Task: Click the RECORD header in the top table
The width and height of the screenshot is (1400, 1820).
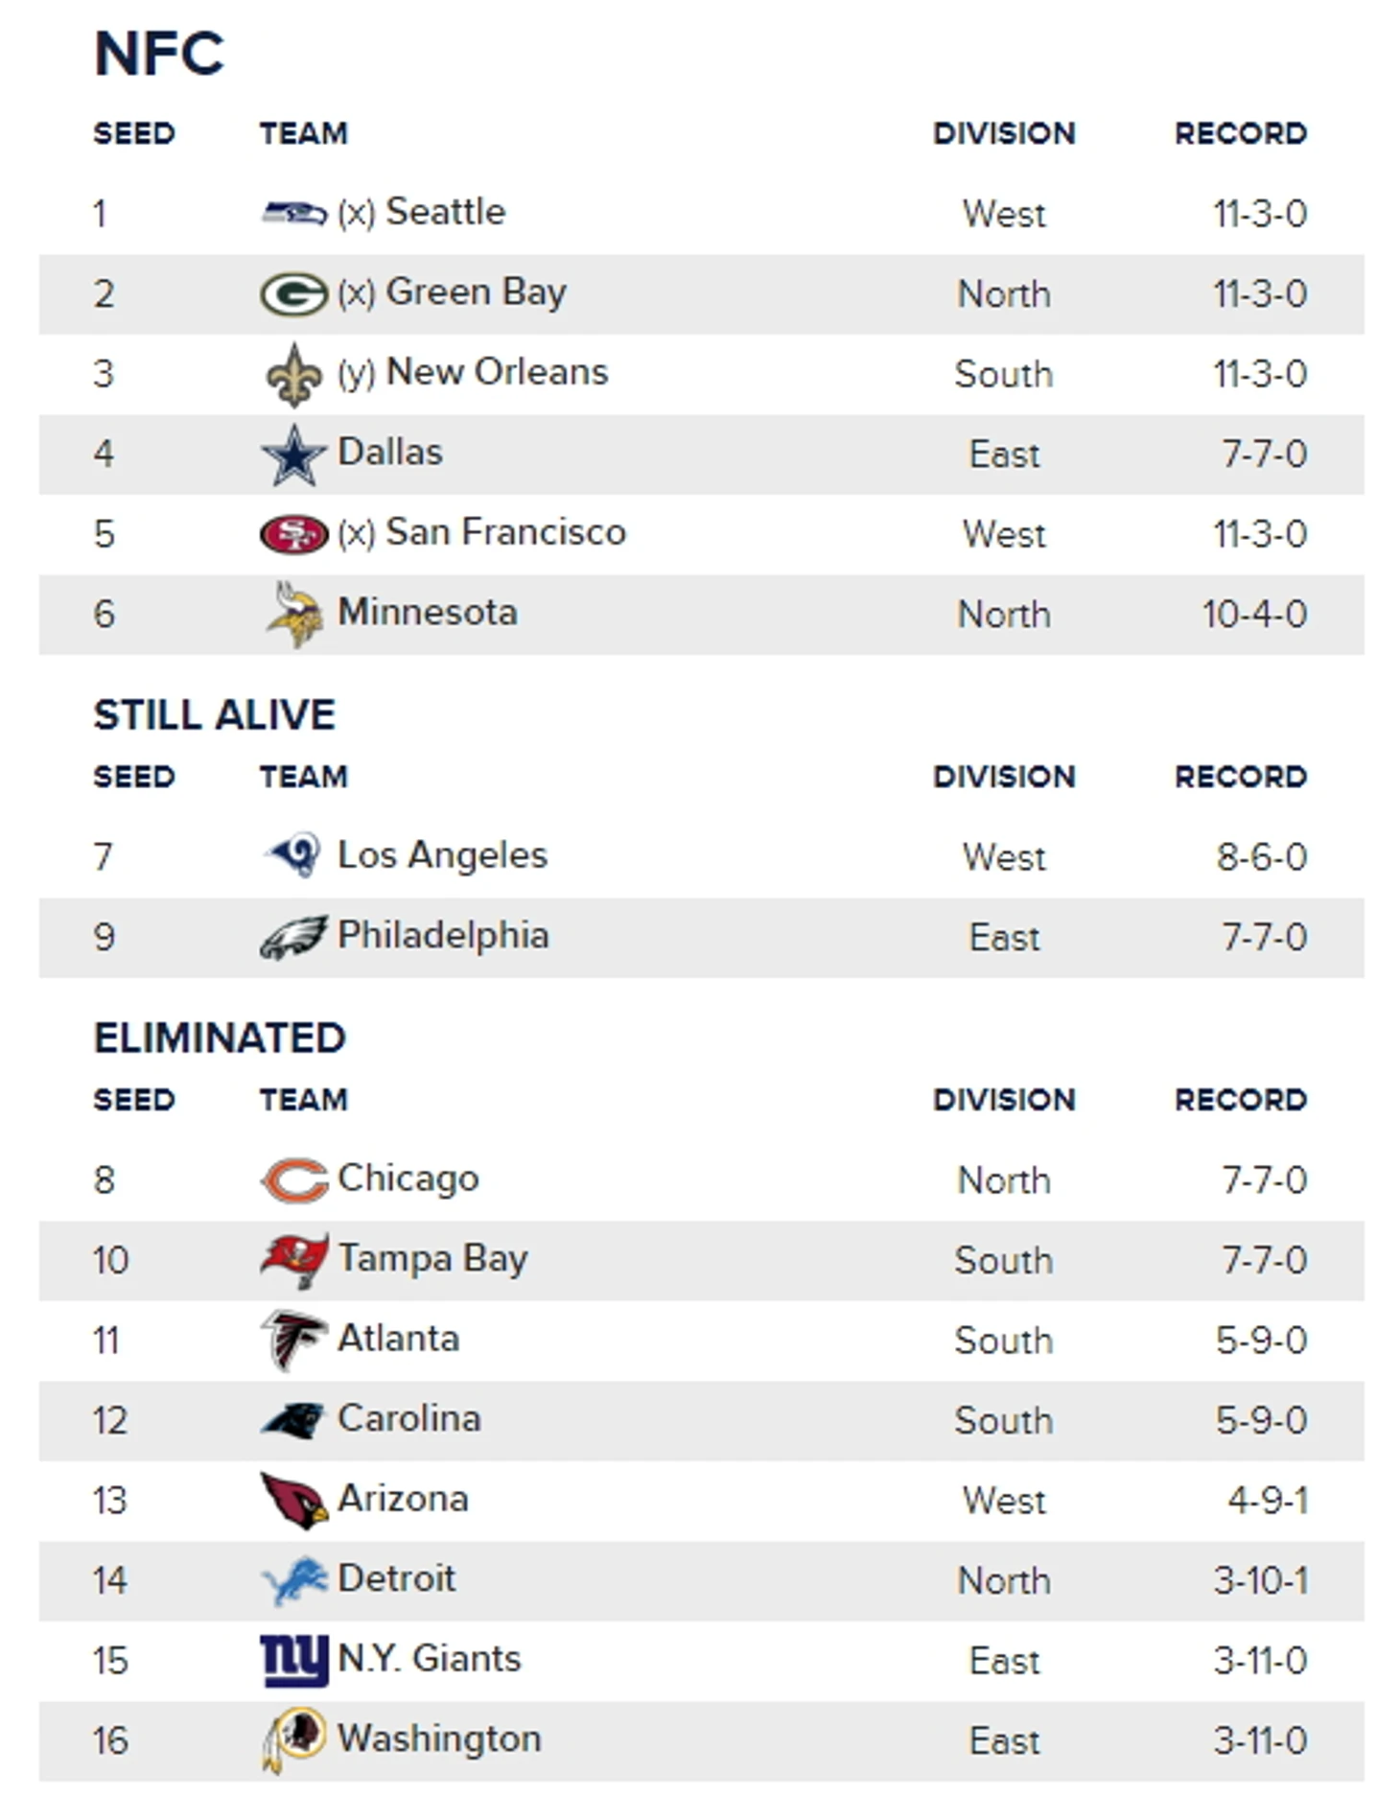Action: coord(1241,133)
